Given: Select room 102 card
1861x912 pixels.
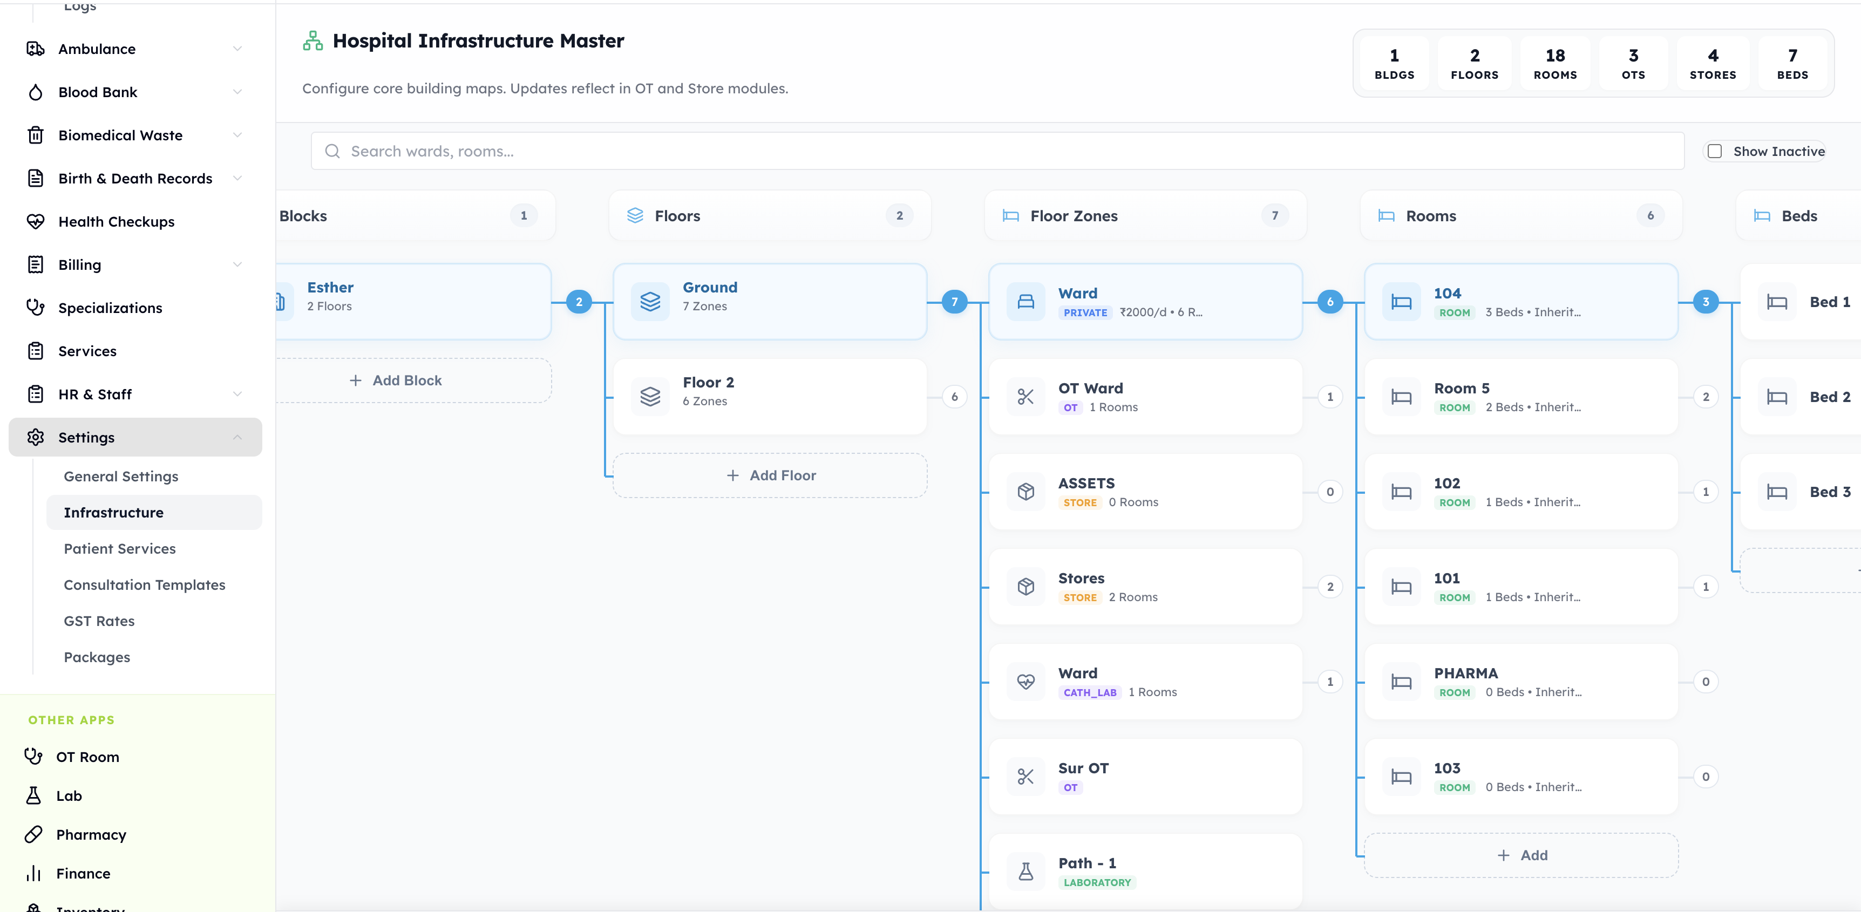Looking at the screenshot, I should coord(1522,492).
